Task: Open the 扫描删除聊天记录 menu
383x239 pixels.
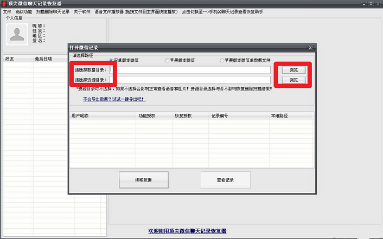Action: tap(53, 12)
